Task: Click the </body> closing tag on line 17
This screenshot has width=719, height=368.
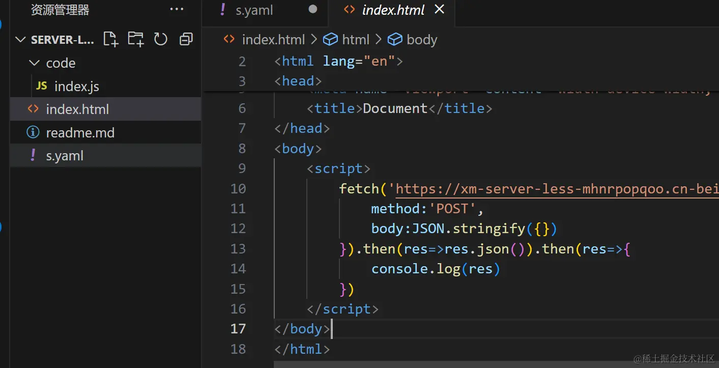Action: point(302,329)
